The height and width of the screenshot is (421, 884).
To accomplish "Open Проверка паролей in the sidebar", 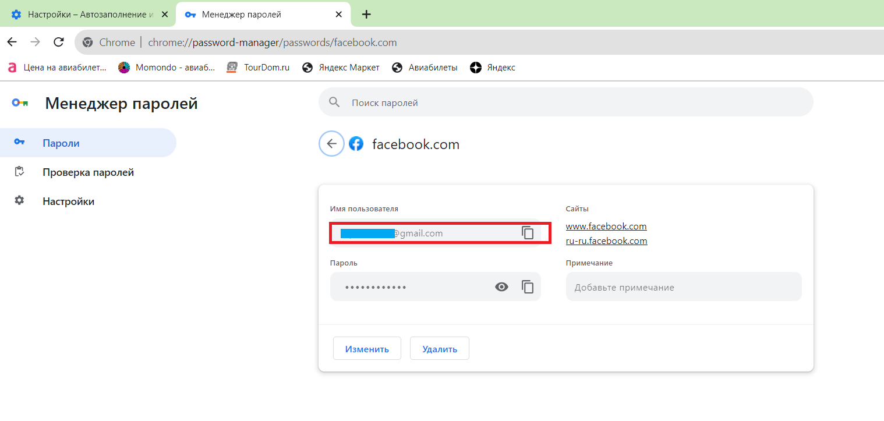I will (x=88, y=172).
